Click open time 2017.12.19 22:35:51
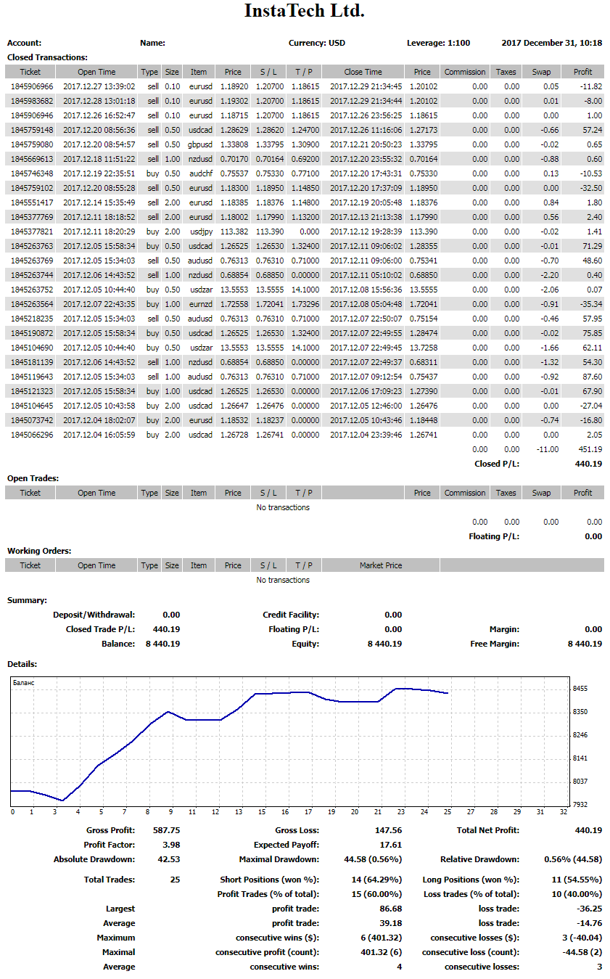Viewport: 610px width, 979px height. click(x=99, y=173)
